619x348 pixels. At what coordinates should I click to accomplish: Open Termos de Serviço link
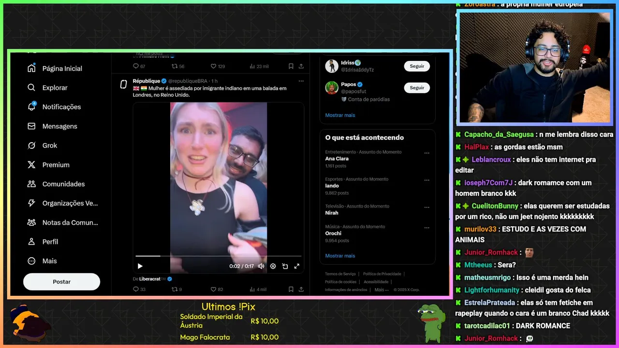tap(340, 274)
